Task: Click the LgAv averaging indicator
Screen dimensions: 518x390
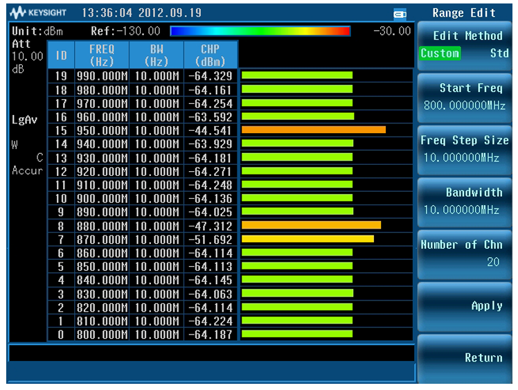Action: click(x=24, y=120)
